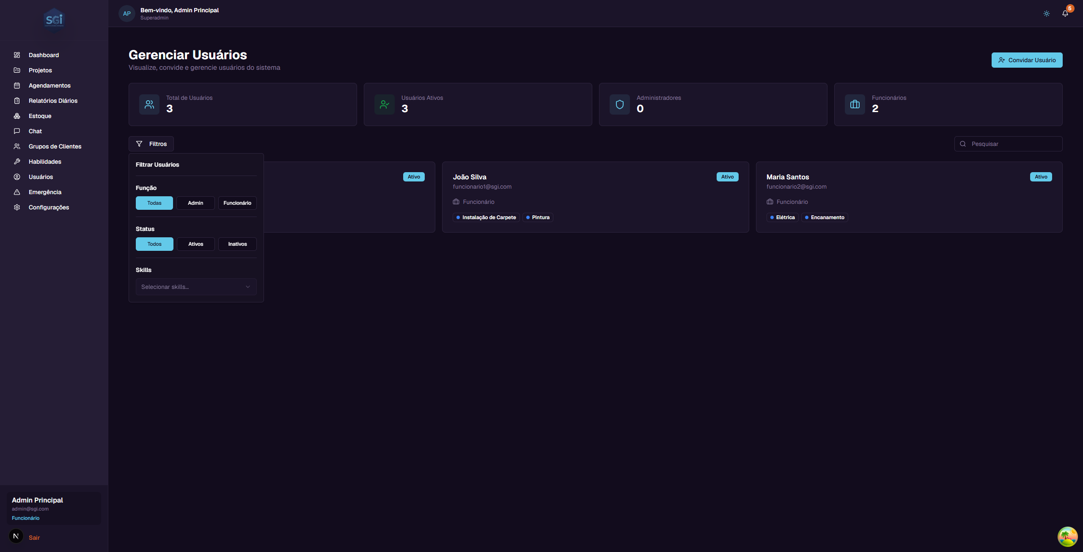Viewport: 1083px width, 552px height.
Task: Click Convidar Usuário button
Action: [x=1027, y=60]
